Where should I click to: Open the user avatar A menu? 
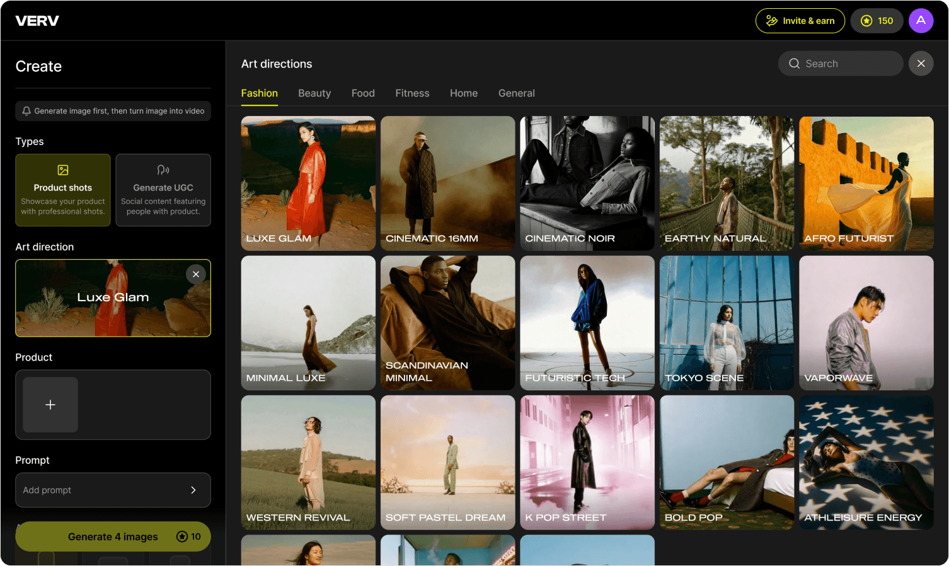(921, 21)
